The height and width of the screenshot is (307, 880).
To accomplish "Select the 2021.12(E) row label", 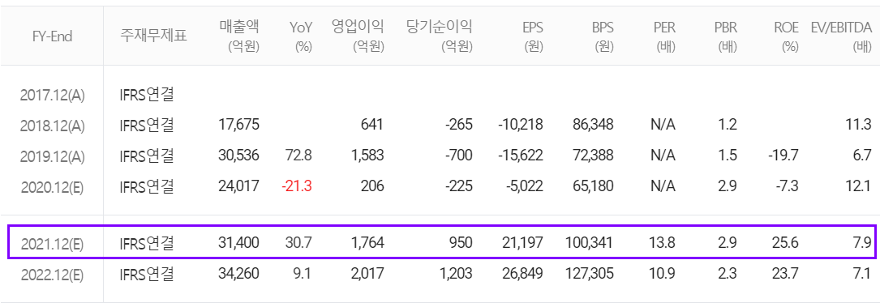I will (x=52, y=244).
